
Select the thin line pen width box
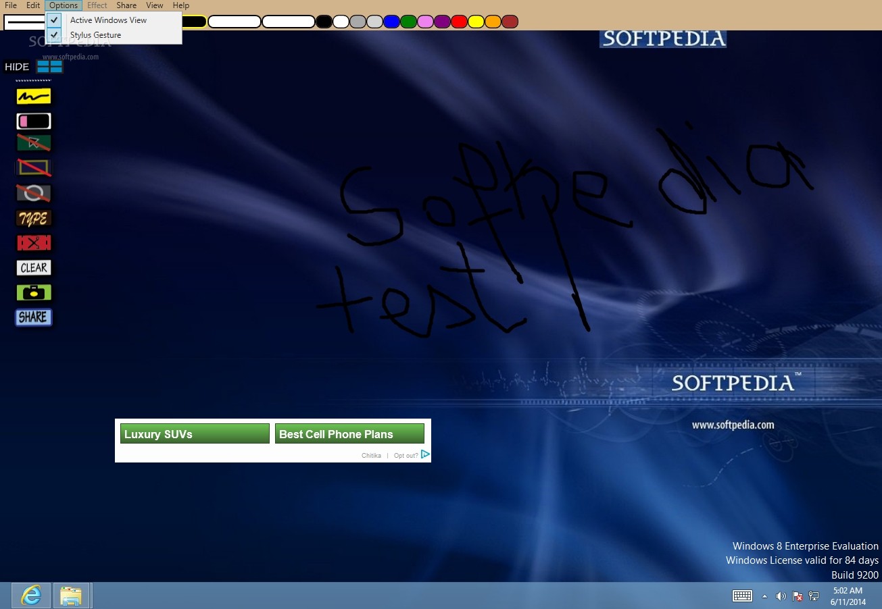[x=24, y=22]
